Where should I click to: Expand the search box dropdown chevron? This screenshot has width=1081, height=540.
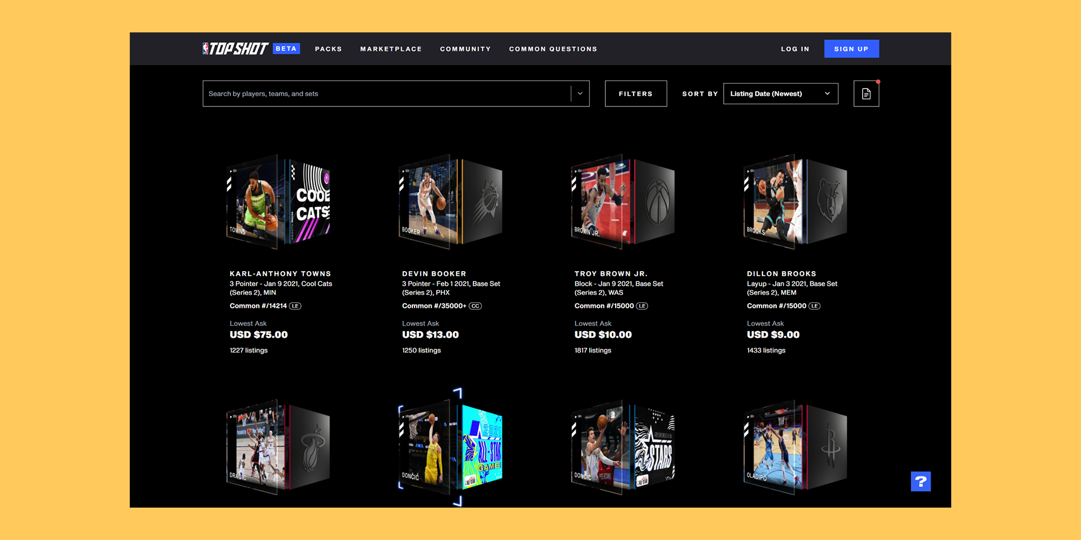click(x=580, y=93)
